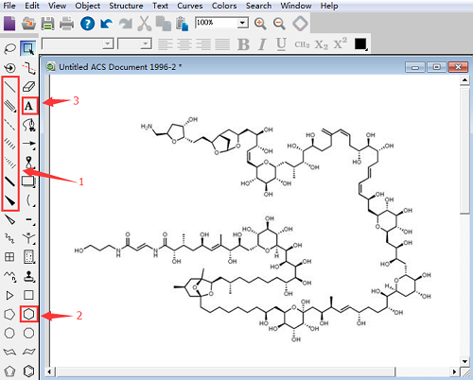Toggle Underline text formatting
Viewport: 473px width, 380px height.
coord(281,44)
